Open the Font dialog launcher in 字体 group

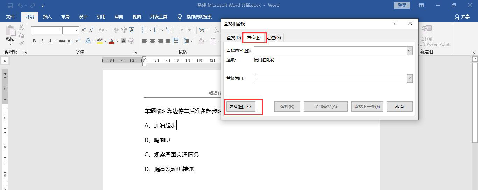click(135, 52)
